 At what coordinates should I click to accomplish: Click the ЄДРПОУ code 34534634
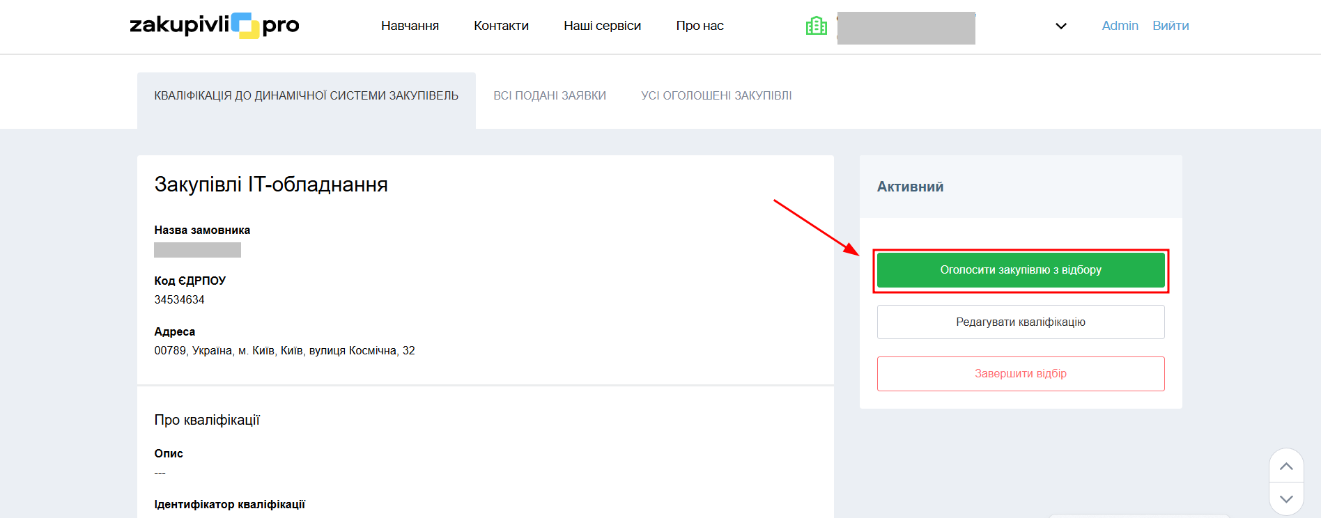pyautogui.click(x=179, y=300)
